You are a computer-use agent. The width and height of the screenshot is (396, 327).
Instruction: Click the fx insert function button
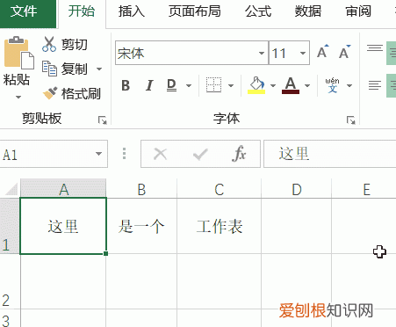(x=239, y=154)
